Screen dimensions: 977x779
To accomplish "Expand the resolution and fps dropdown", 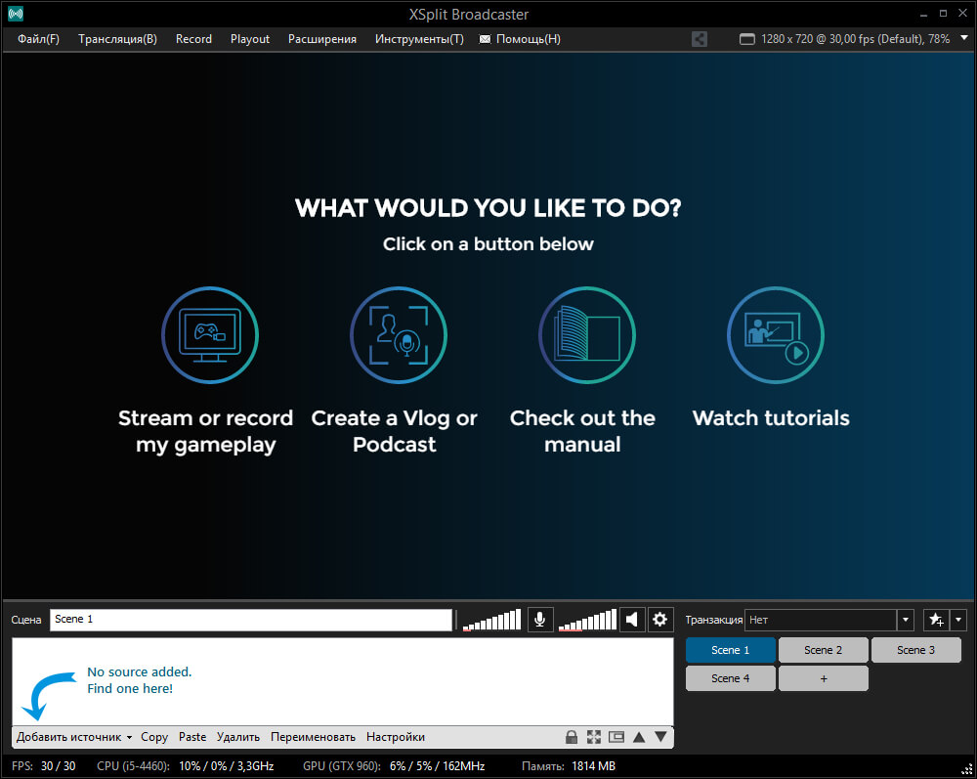I will pyautogui.click(x=964, y=39).
